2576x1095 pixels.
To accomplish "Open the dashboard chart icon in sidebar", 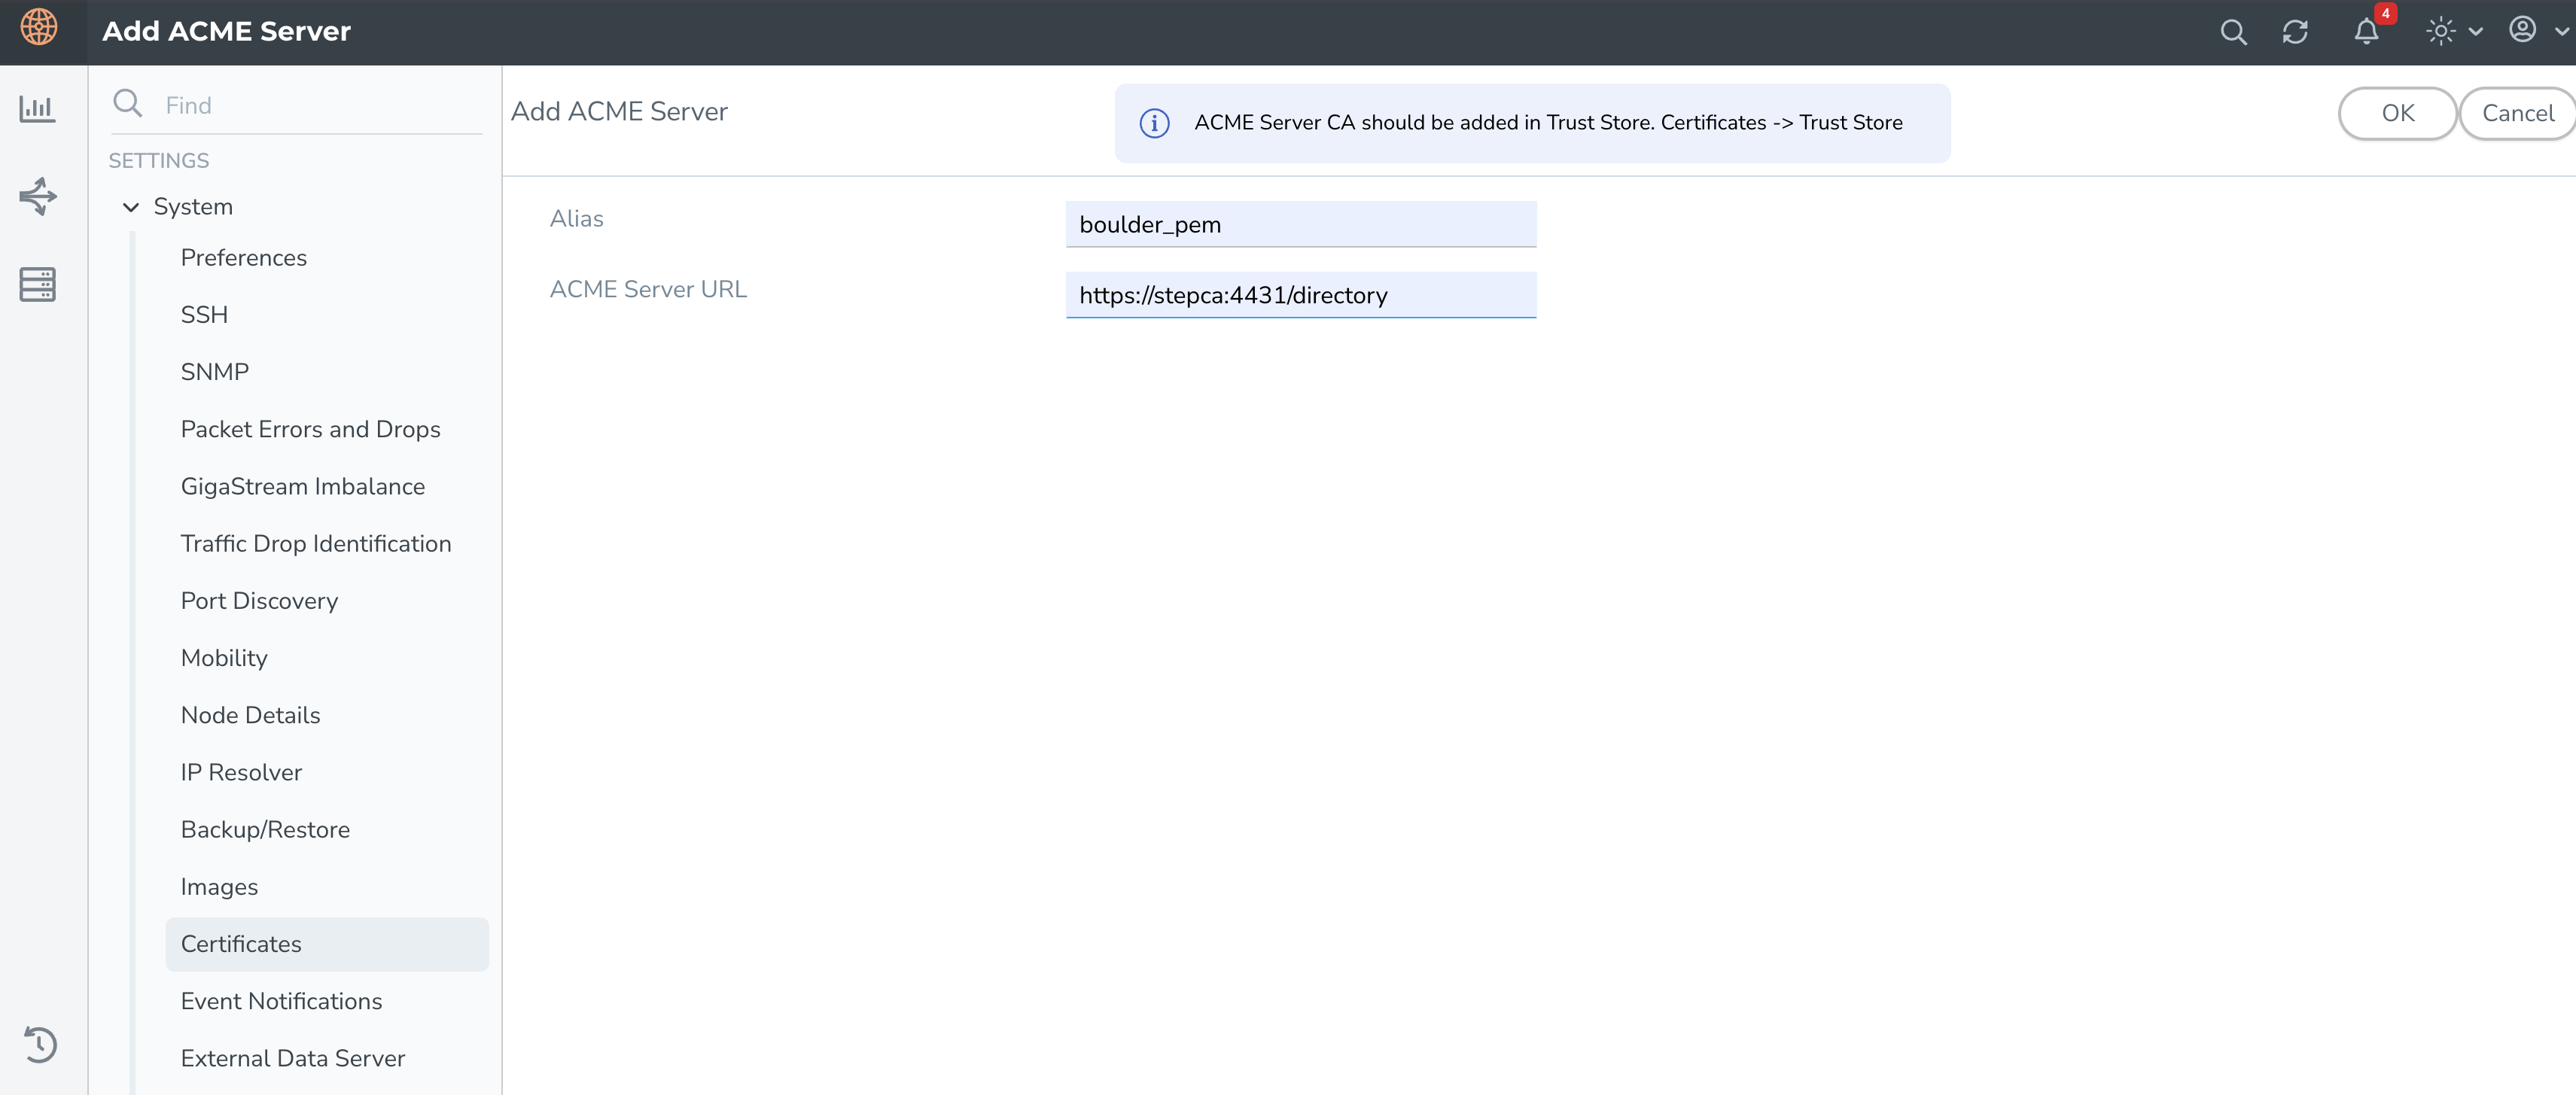I will tap(38, 109).
